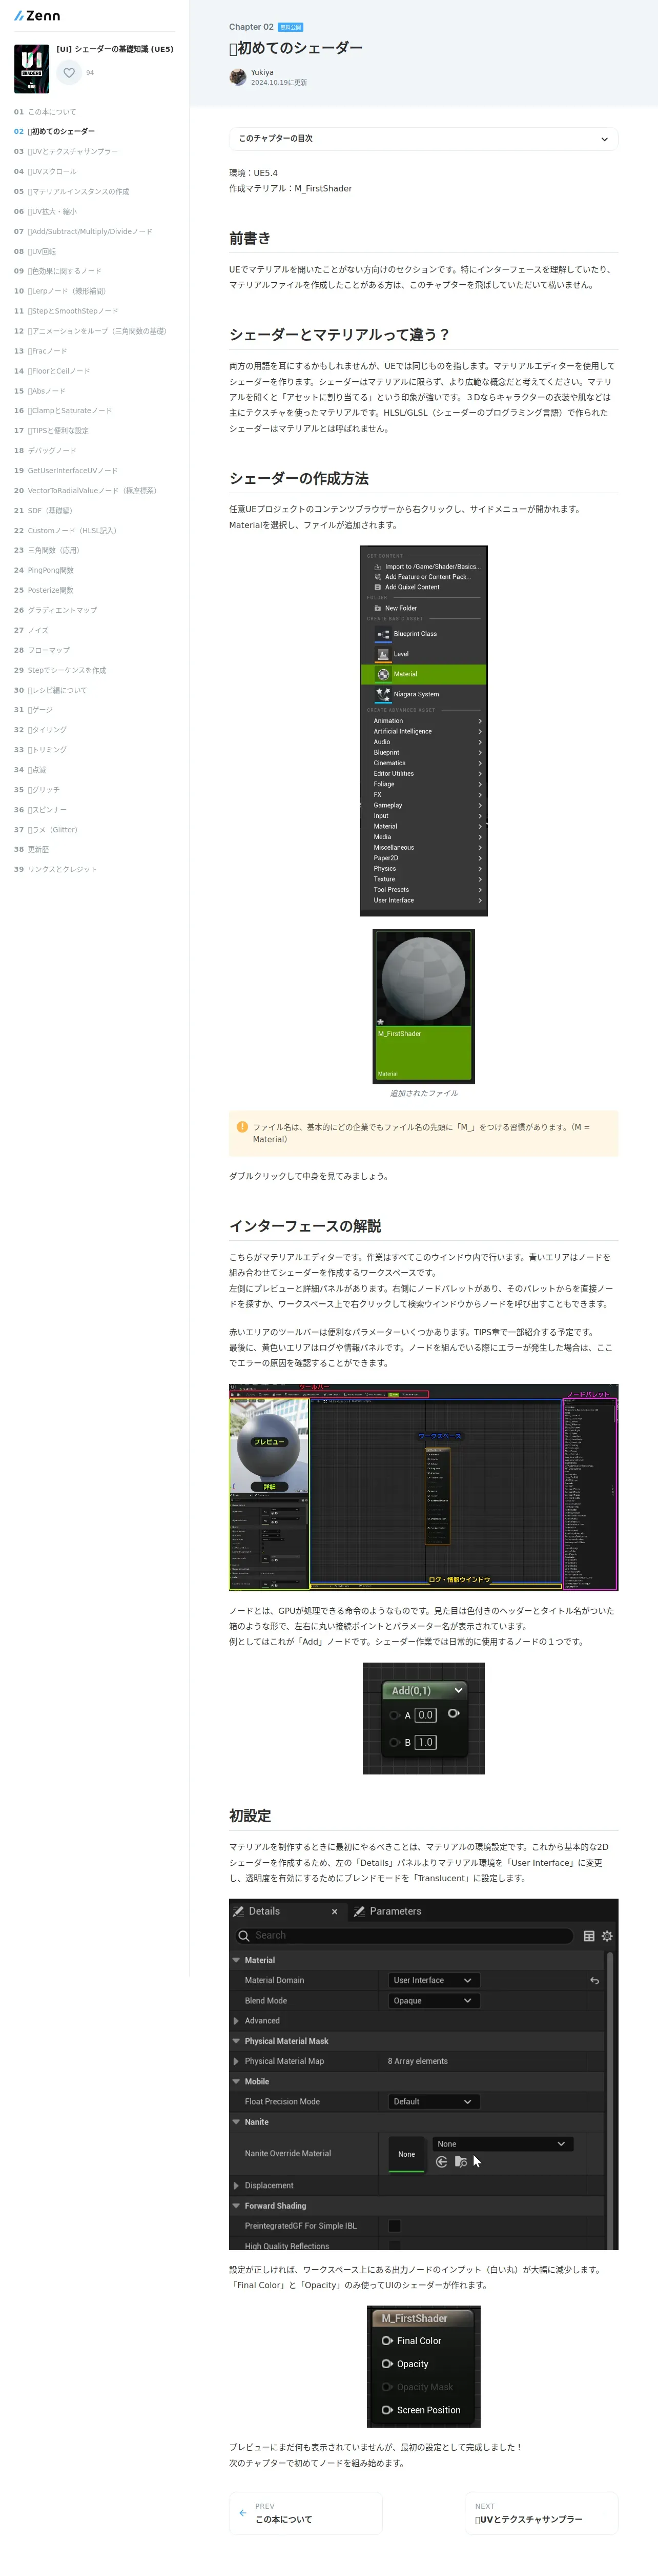Open chapter 10 Lerpノード（線形補間）
The width and height of the screenshot is (658, 2576).
[60, 291]
